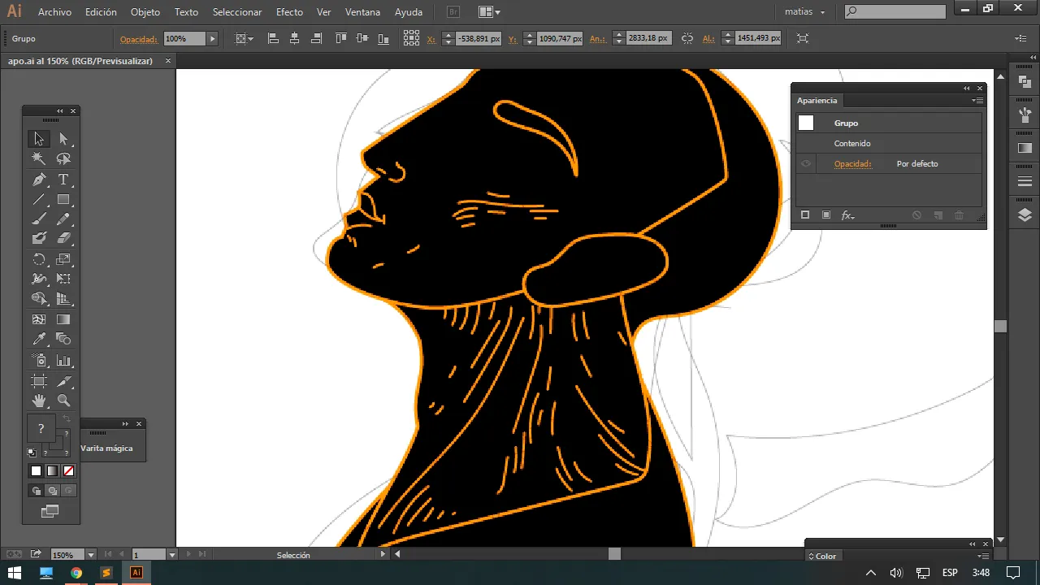Toggle constrain width and height proportions link
1040x585 pixels.
point(687,38)
